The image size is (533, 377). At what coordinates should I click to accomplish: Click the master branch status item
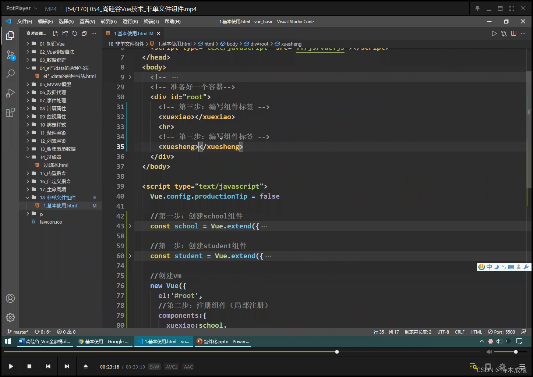click(18, 332)
